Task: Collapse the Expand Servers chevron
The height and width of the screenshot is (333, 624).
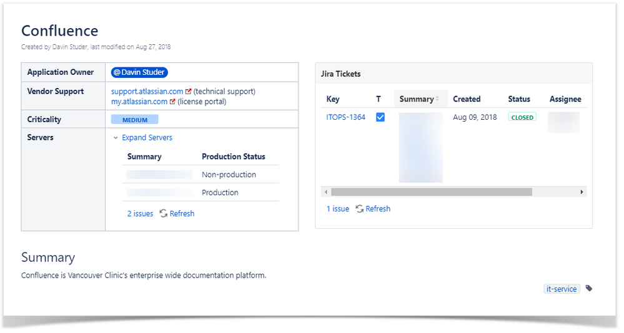Action: tap(116, 137)
